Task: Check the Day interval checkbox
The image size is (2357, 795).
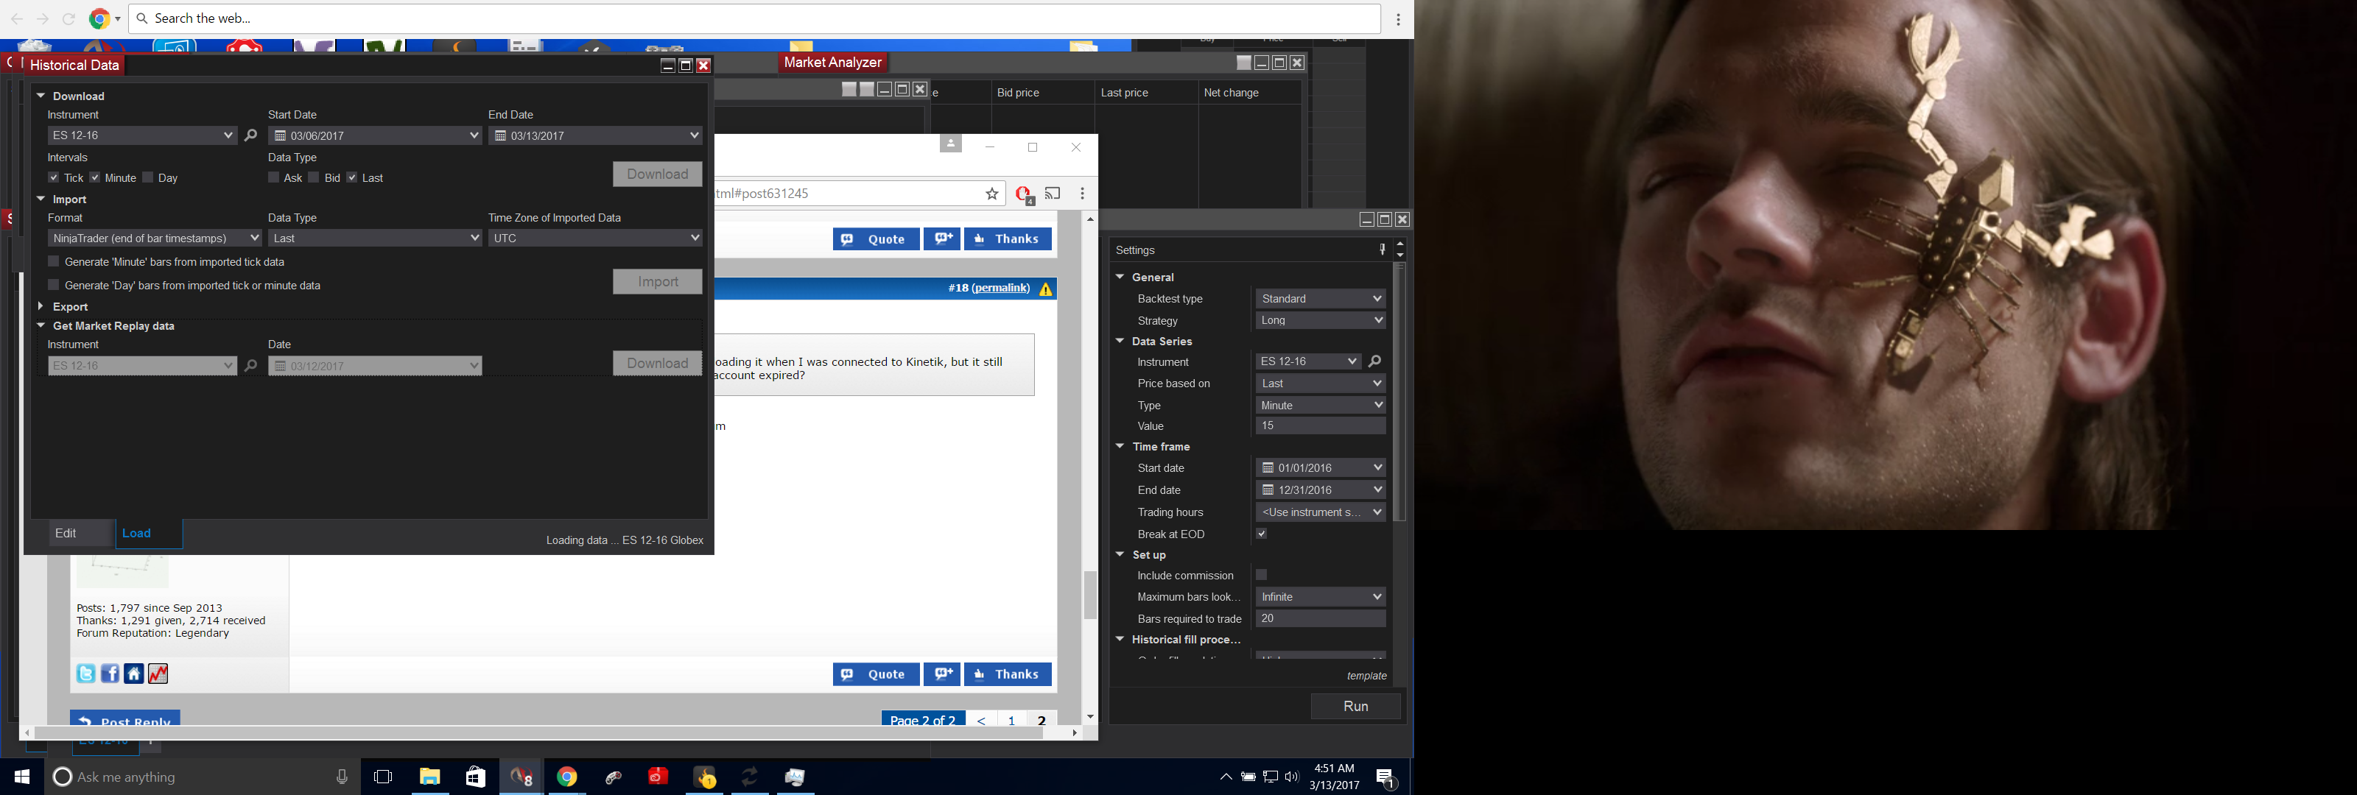Action: (x=148, y=177)
